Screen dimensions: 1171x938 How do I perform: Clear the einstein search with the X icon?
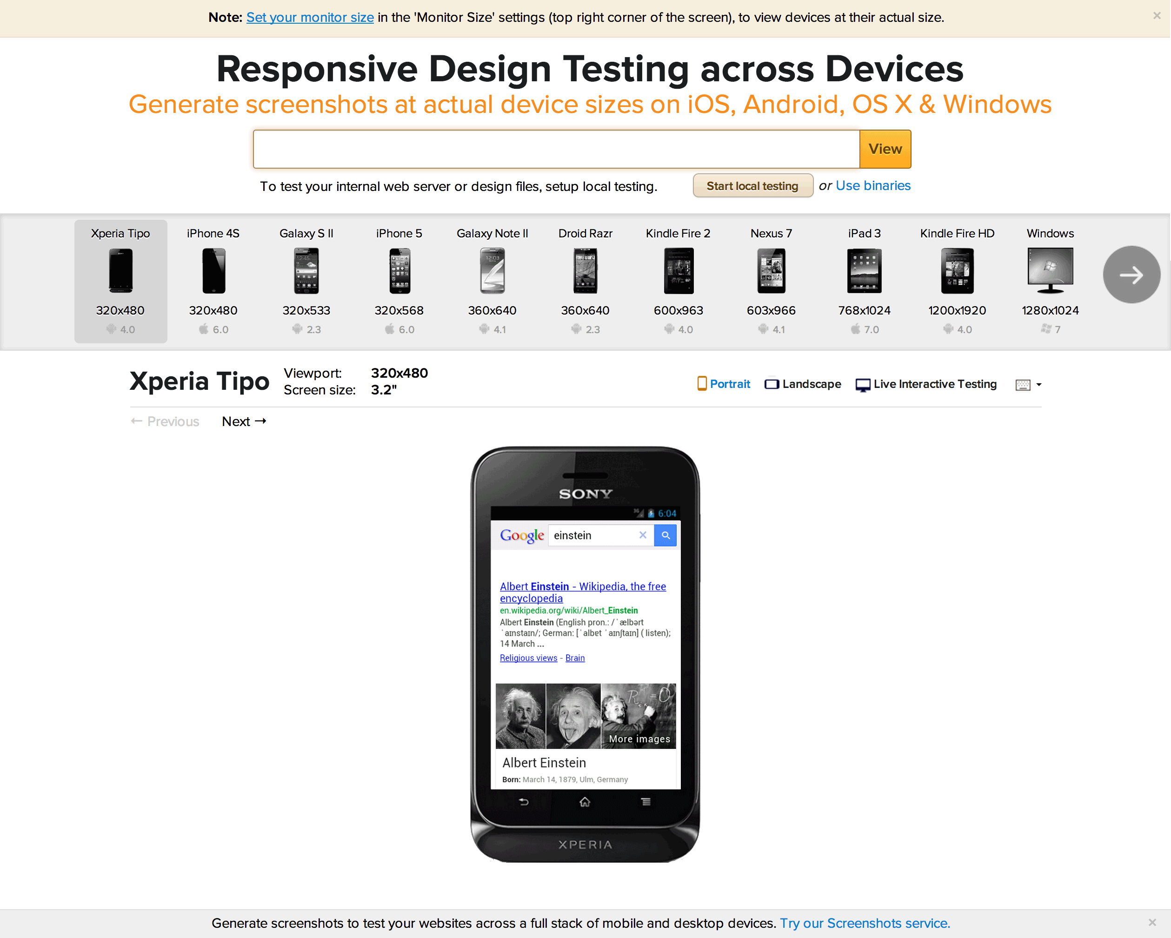tap(643, 535)
